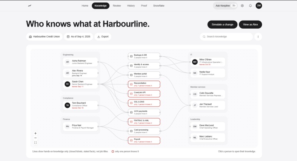
Task: Click the Leadership group label
Action: coord(195,119)
